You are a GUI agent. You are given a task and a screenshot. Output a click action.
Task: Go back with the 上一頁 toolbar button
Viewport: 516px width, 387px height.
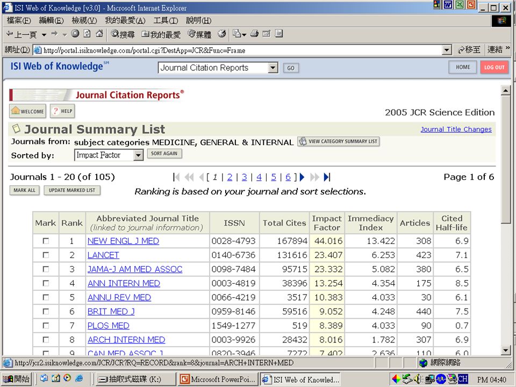(x=21, y=34)
